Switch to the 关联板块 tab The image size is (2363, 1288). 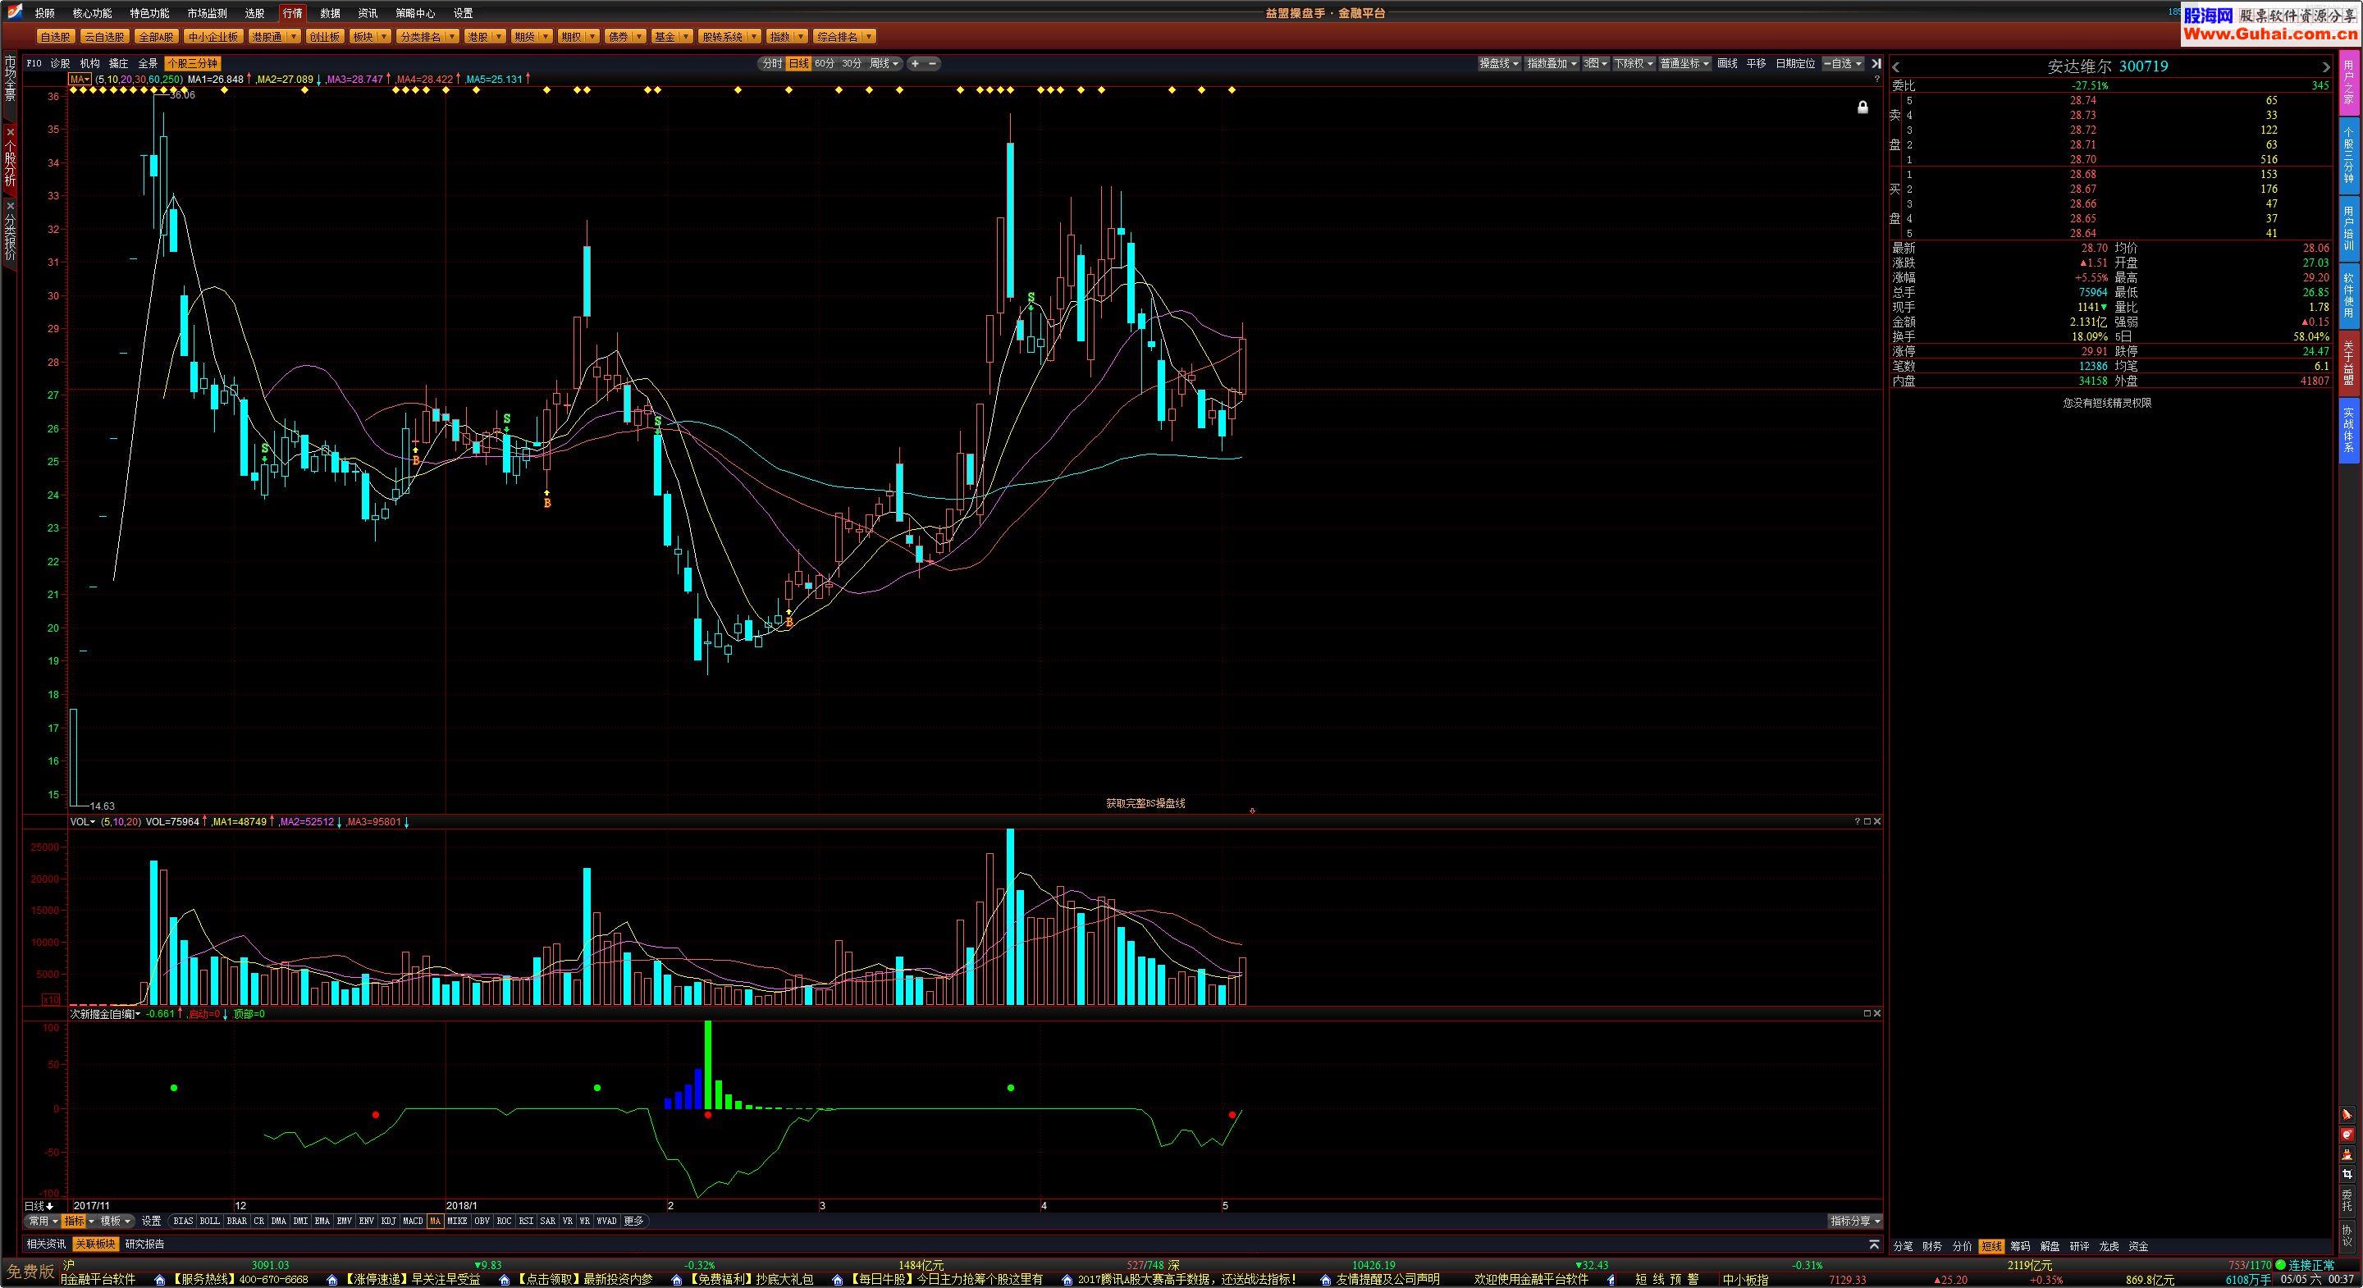click(95, 1244)
